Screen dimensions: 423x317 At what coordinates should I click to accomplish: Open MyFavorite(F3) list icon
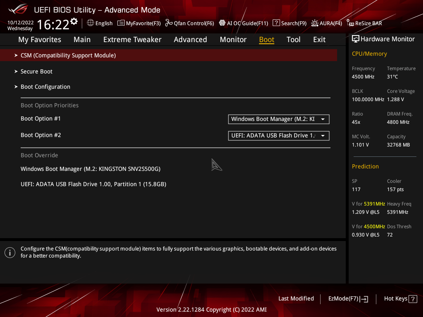click(121, 23)
